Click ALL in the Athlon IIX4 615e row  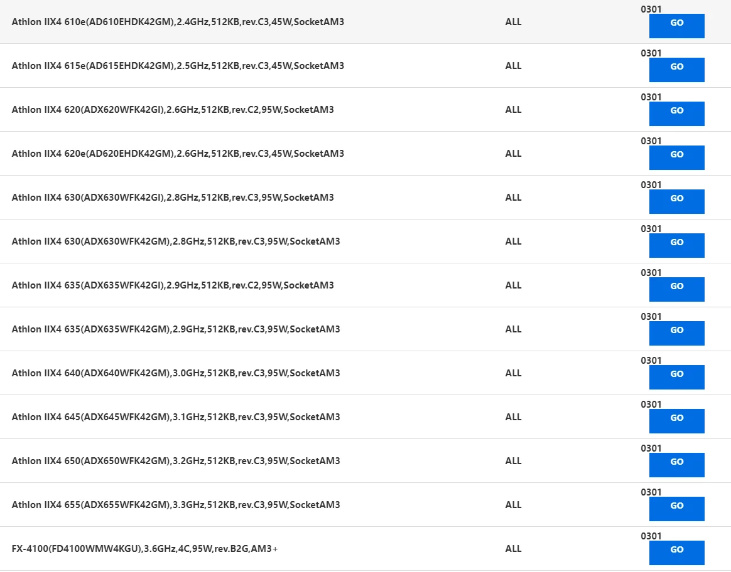pyautogui.click(x=513, y=66)
